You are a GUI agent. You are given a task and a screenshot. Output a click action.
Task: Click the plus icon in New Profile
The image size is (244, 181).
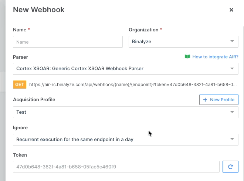[205, 100]
